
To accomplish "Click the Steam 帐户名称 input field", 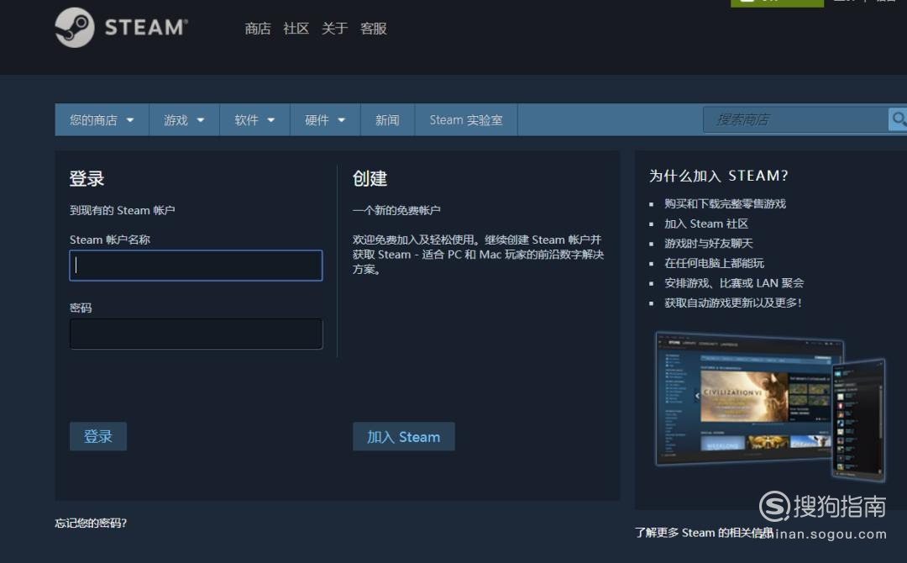I will click(196, 266).
